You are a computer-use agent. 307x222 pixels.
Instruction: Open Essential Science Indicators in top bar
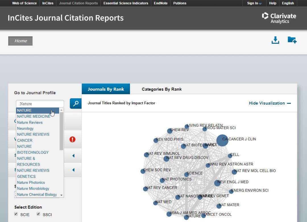point(126,3)
